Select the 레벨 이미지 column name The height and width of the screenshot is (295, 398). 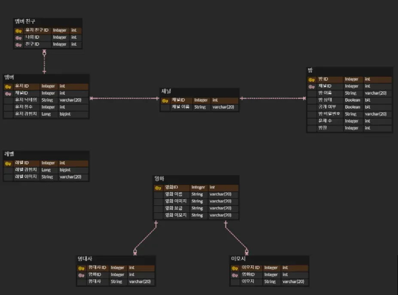point(26,176)
